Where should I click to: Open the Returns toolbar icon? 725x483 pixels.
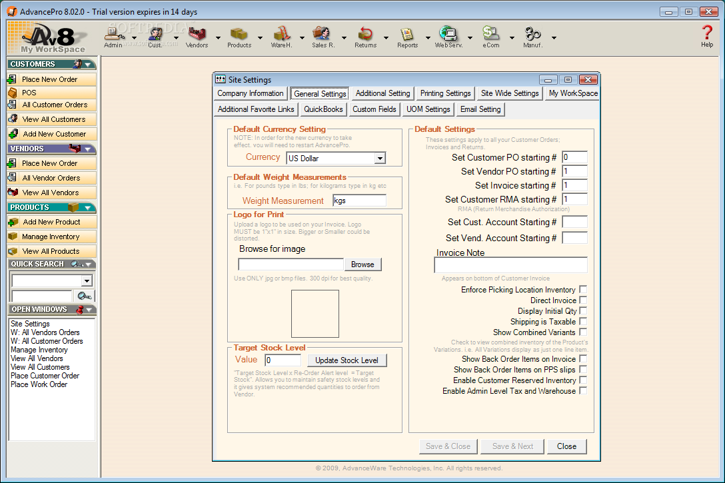(365, 37)
